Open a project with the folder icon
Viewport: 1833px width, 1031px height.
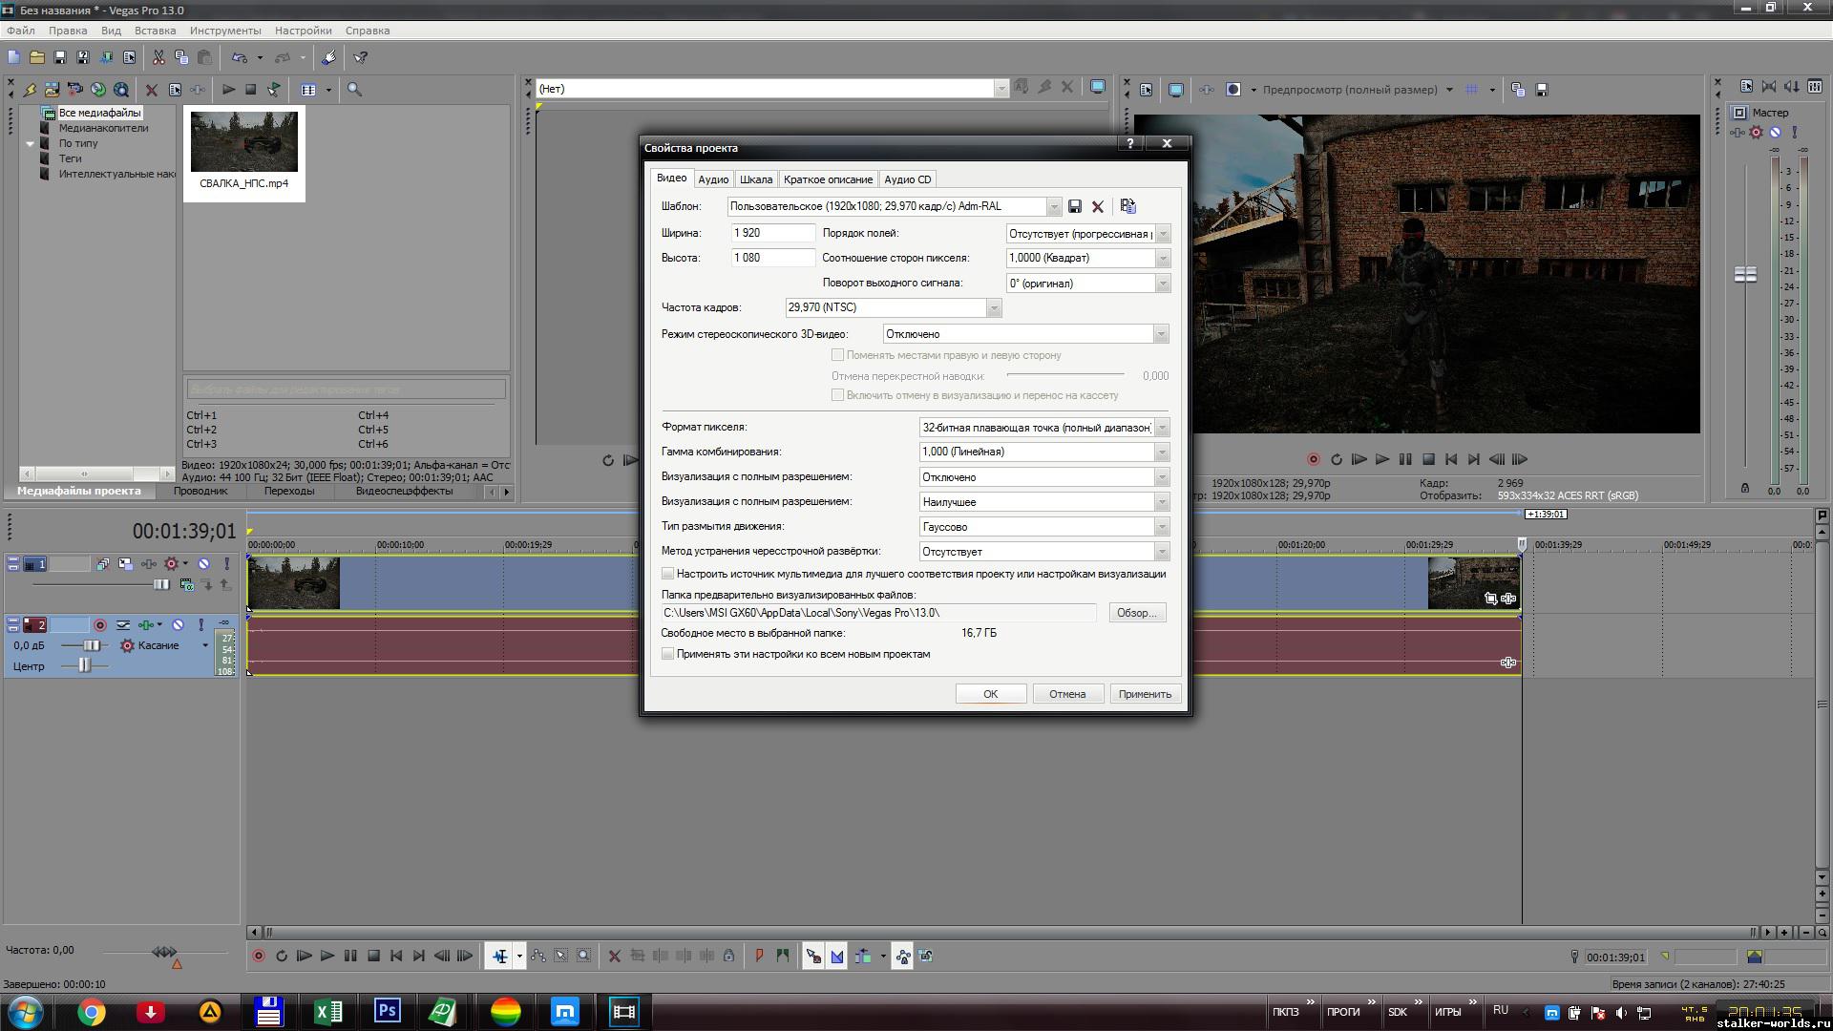(37, 57)
